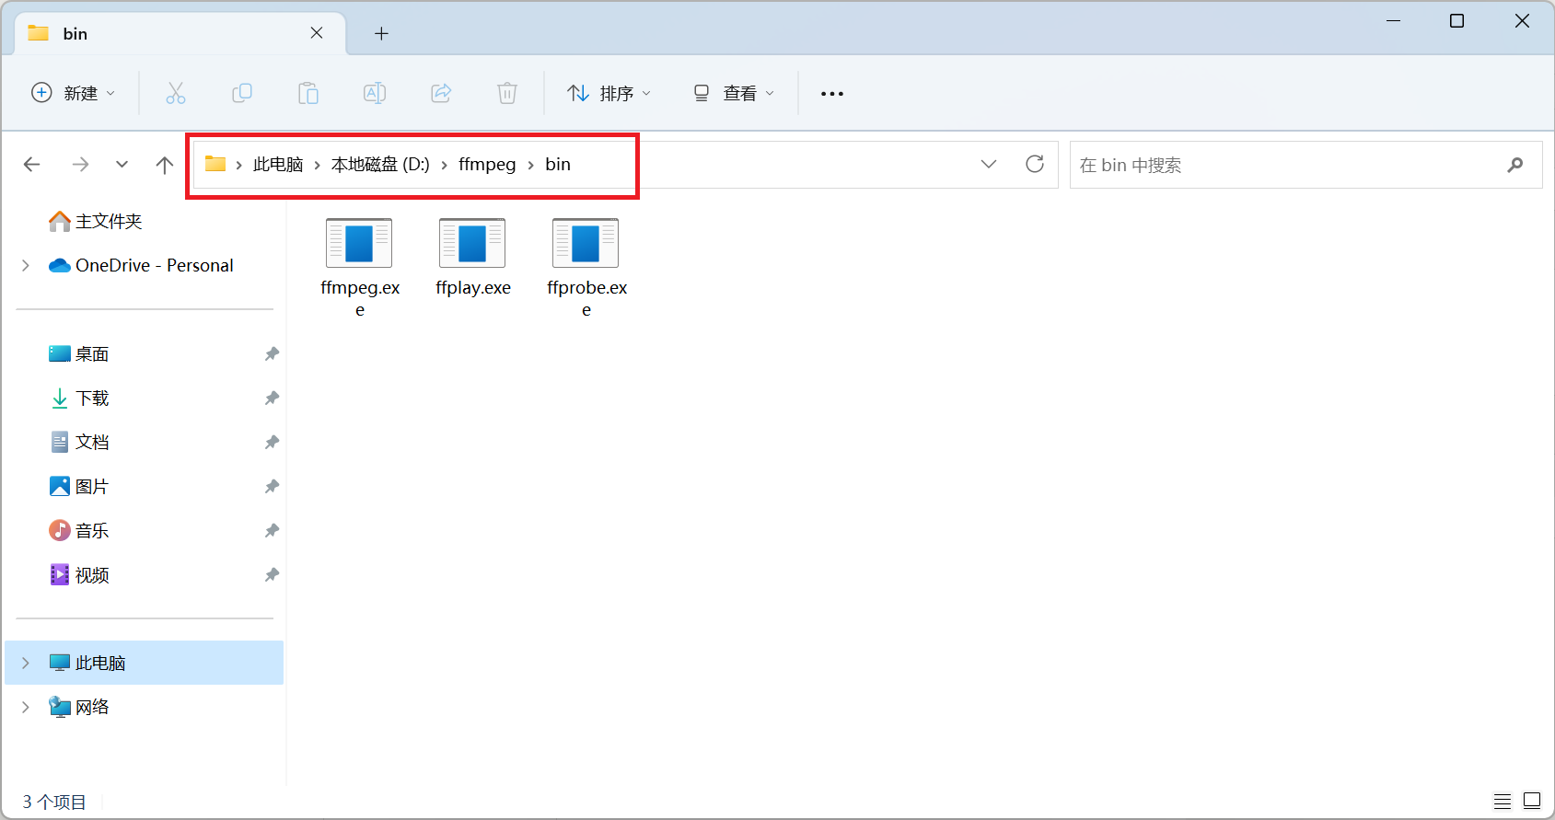Open 主文件夹 in the sidebar
The image size is (1555, 820).
[x=96, y=221]
